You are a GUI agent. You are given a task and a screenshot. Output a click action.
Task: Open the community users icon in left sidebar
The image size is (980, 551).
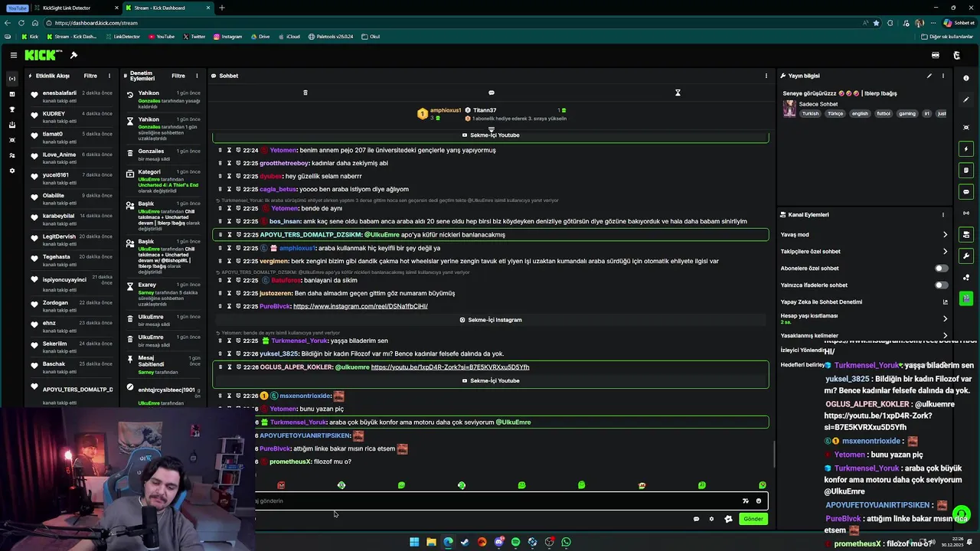[11, 155]
